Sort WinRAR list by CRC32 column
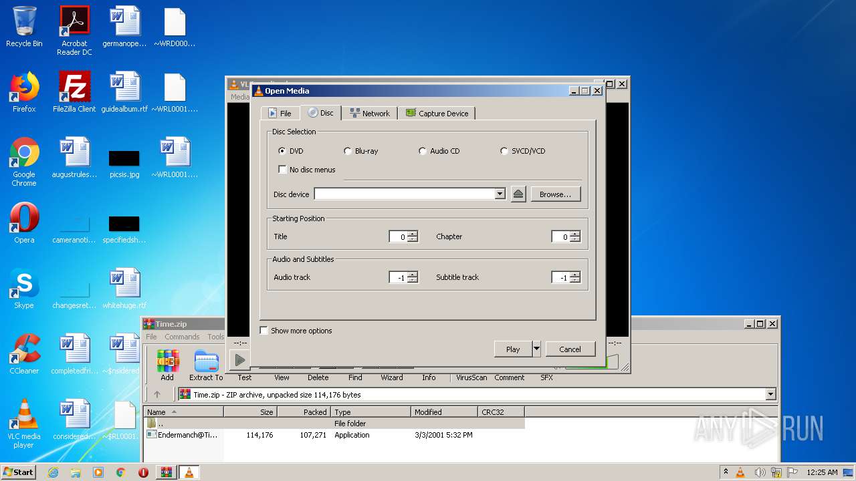 (x=501, y=412)
